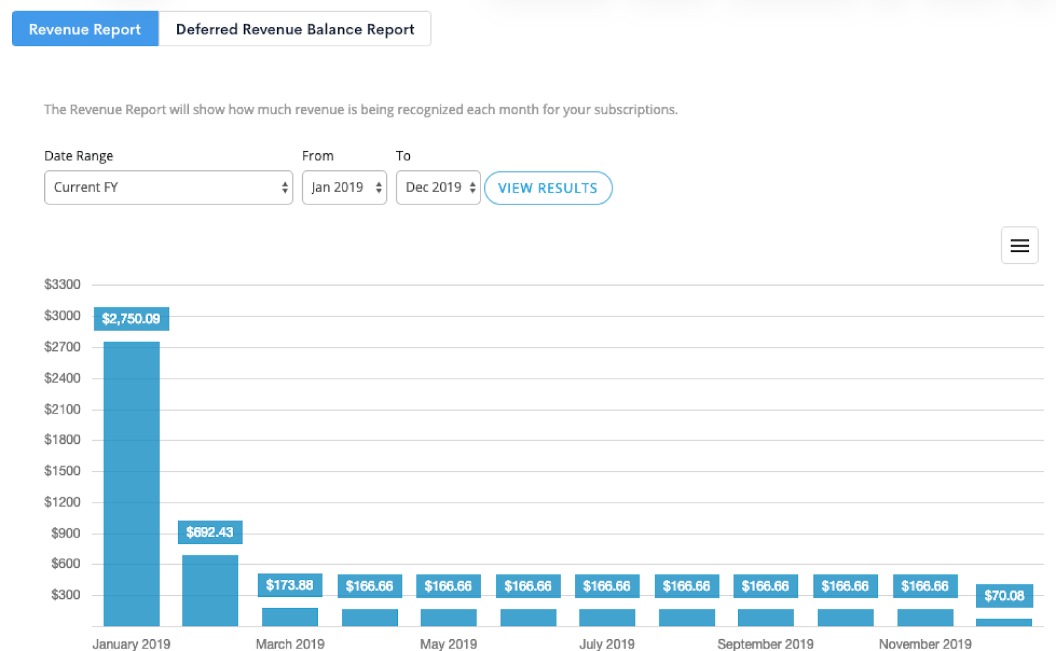Select the May 2019 revenue bar

(448, 615)
